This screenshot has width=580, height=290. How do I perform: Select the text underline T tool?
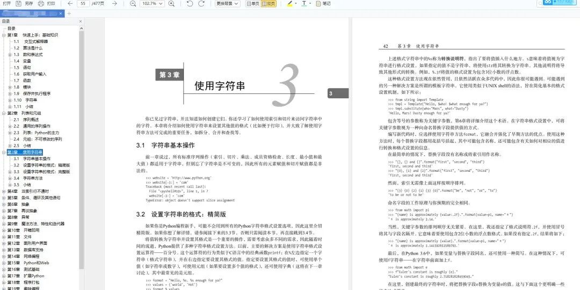click(x=304, y=3)
